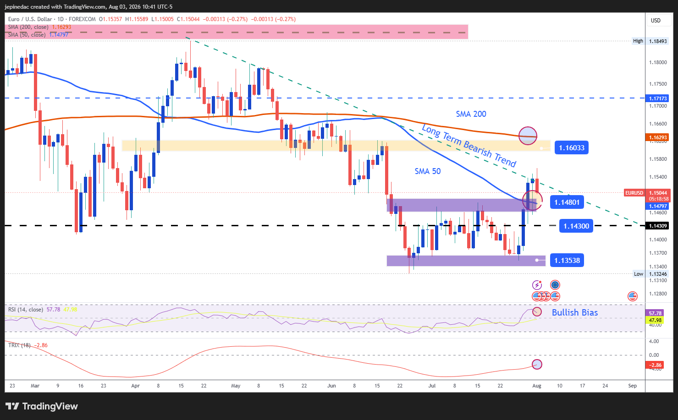Click the 'May' label on the time axis
The width and height of the screenshot is (678, 420).
point(236,386)
